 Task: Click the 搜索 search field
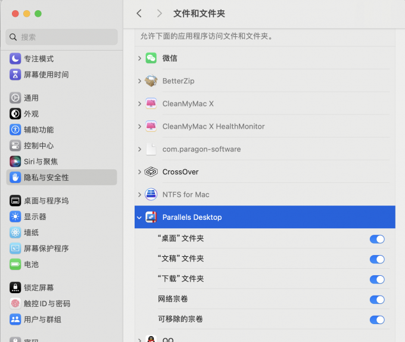pyautogui.click(x=61, y=37)
